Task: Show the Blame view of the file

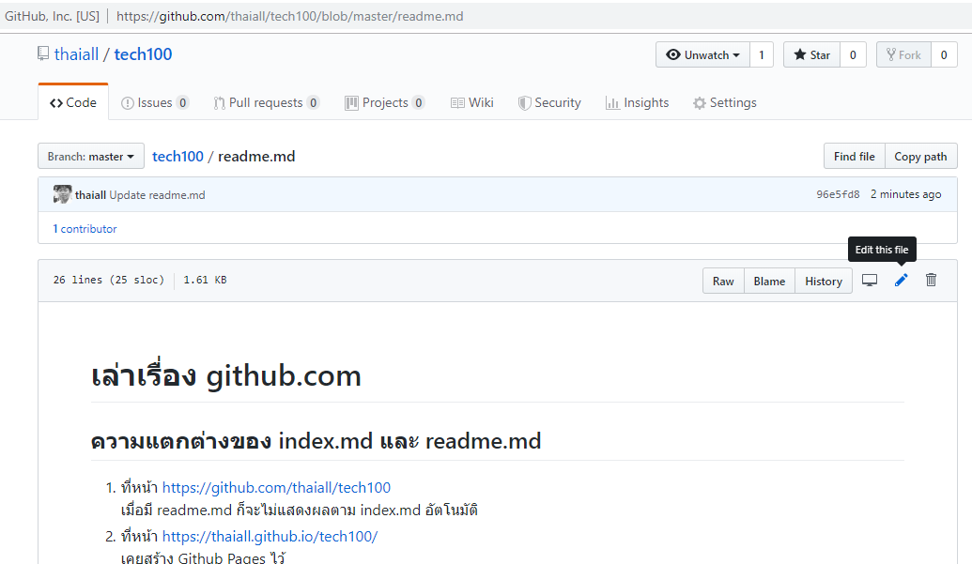Action: [768, 282]
